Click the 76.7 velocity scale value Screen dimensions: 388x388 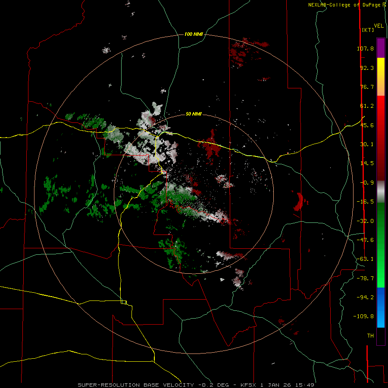tap(367, 87)
